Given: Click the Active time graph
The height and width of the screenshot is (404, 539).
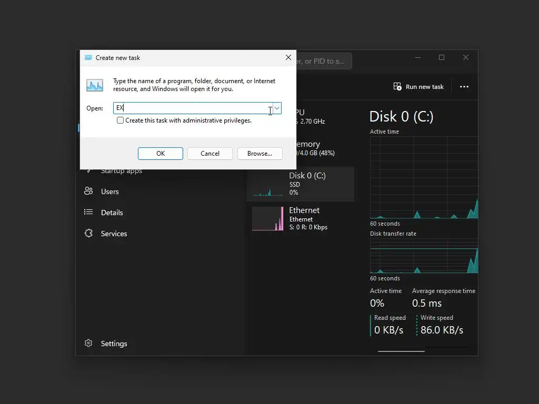Looking at the screenshot, I should (x=424, y=177).
